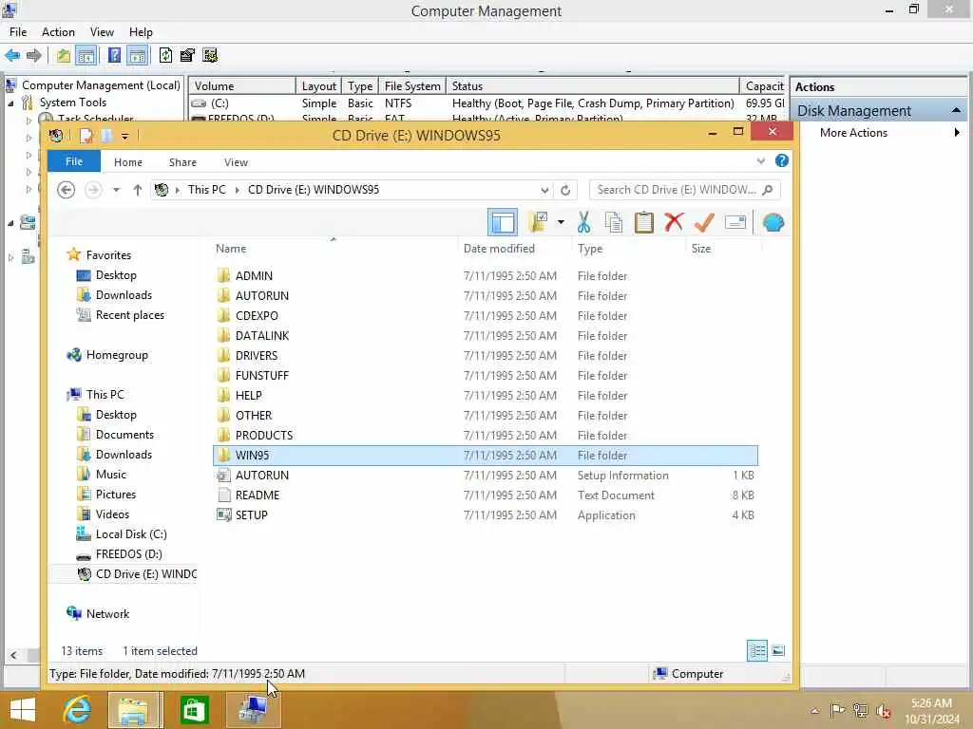
Task: Click the Explorer Back arrow button
Action: pyautogui.click(x=66, y=190)
